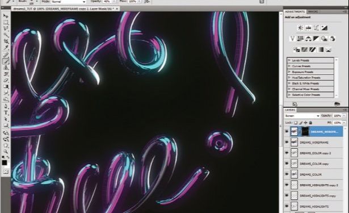Hide the DREAMS_COLOR copy 2 layer
The height and width of the screenshot is (213, 349).
click(287, 153)
